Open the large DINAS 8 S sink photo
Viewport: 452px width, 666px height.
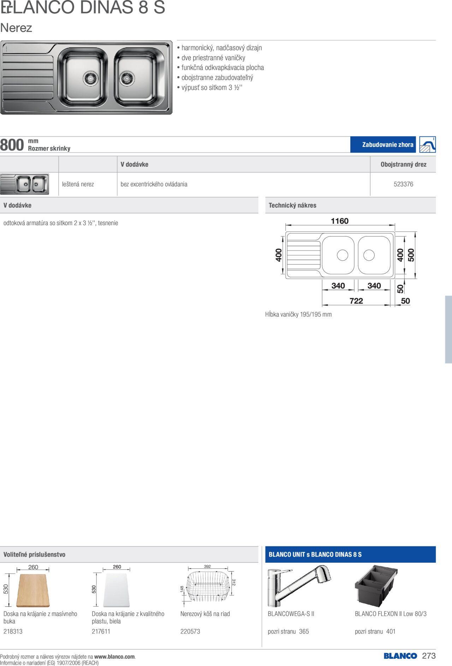tap(87, 78)
